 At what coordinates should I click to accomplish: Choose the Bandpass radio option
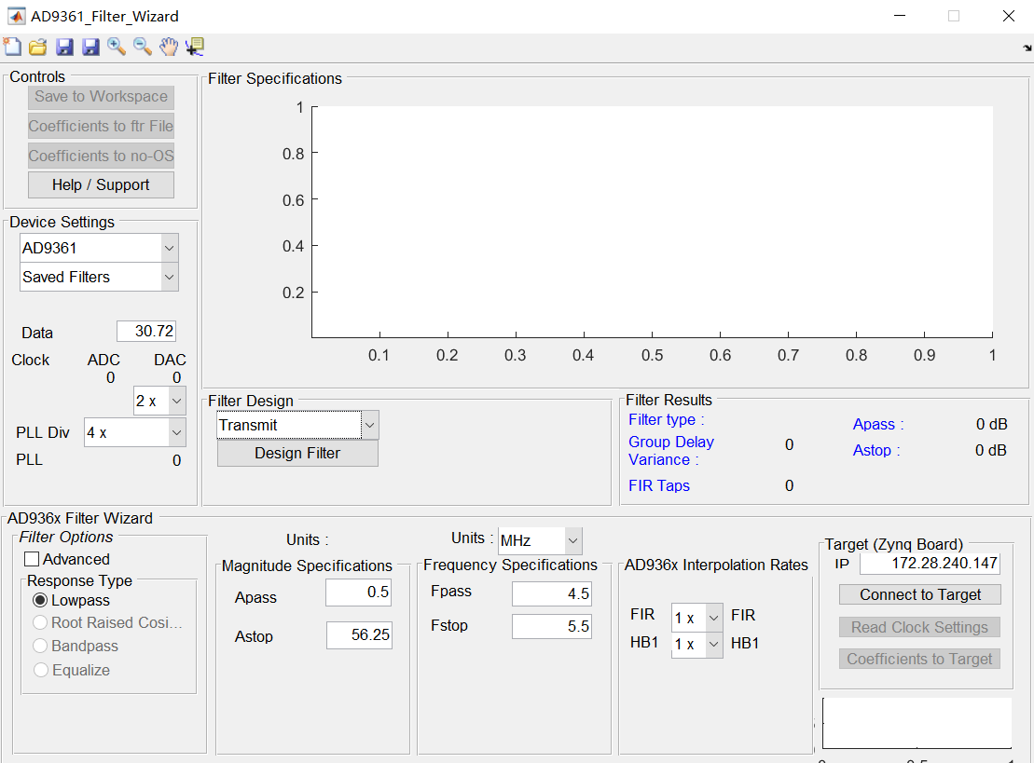click(x=40, y=646)
